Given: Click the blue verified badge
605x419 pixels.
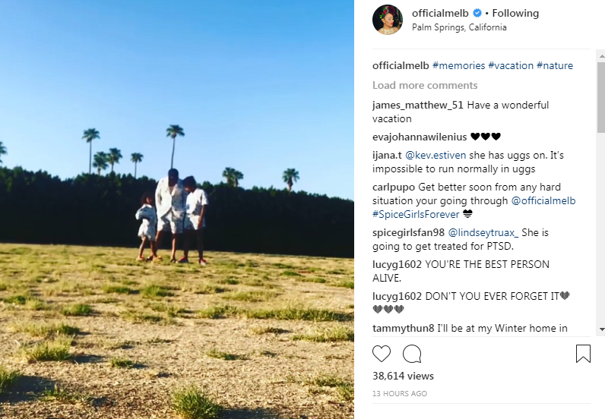Looking at the screenshot, I should click(477, 13).
